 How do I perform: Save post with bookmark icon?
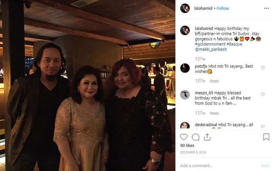(266, 137)
